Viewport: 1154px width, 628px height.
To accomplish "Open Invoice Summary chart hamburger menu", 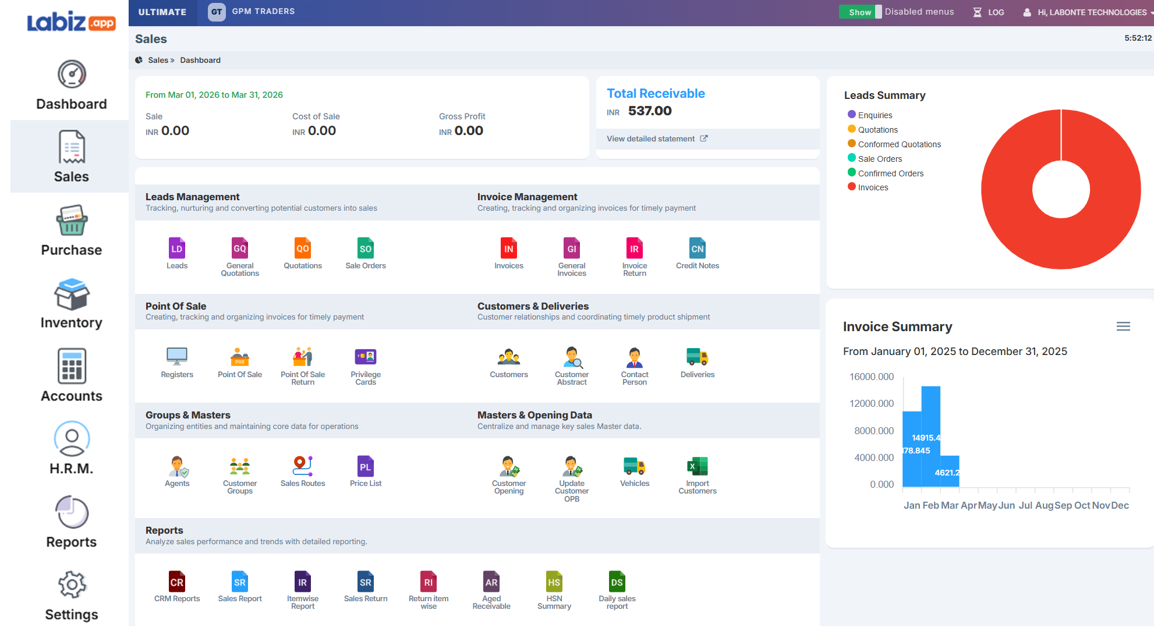I will tap(1123, 327).
